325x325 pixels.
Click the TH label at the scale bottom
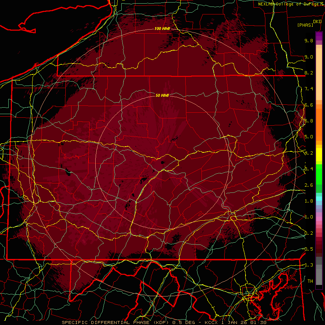[310, 281]
